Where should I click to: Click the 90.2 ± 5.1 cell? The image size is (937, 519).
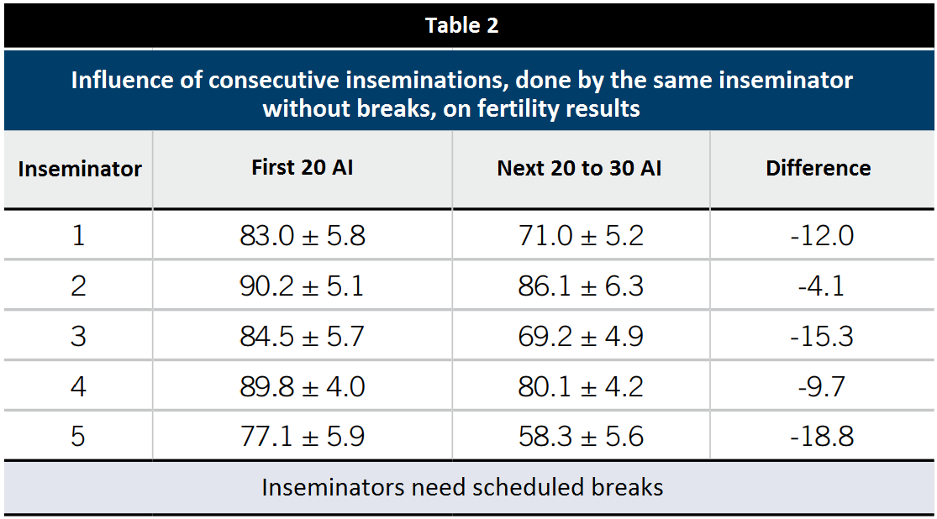point(303,286)
